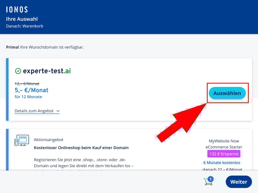This screenshot has height=193, width=258.
Task: Click 'Kostenloser Onlineshop beim Kauf einer Domain'
Action: tap(81, 148)
